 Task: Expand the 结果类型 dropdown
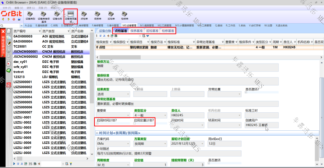128,94
